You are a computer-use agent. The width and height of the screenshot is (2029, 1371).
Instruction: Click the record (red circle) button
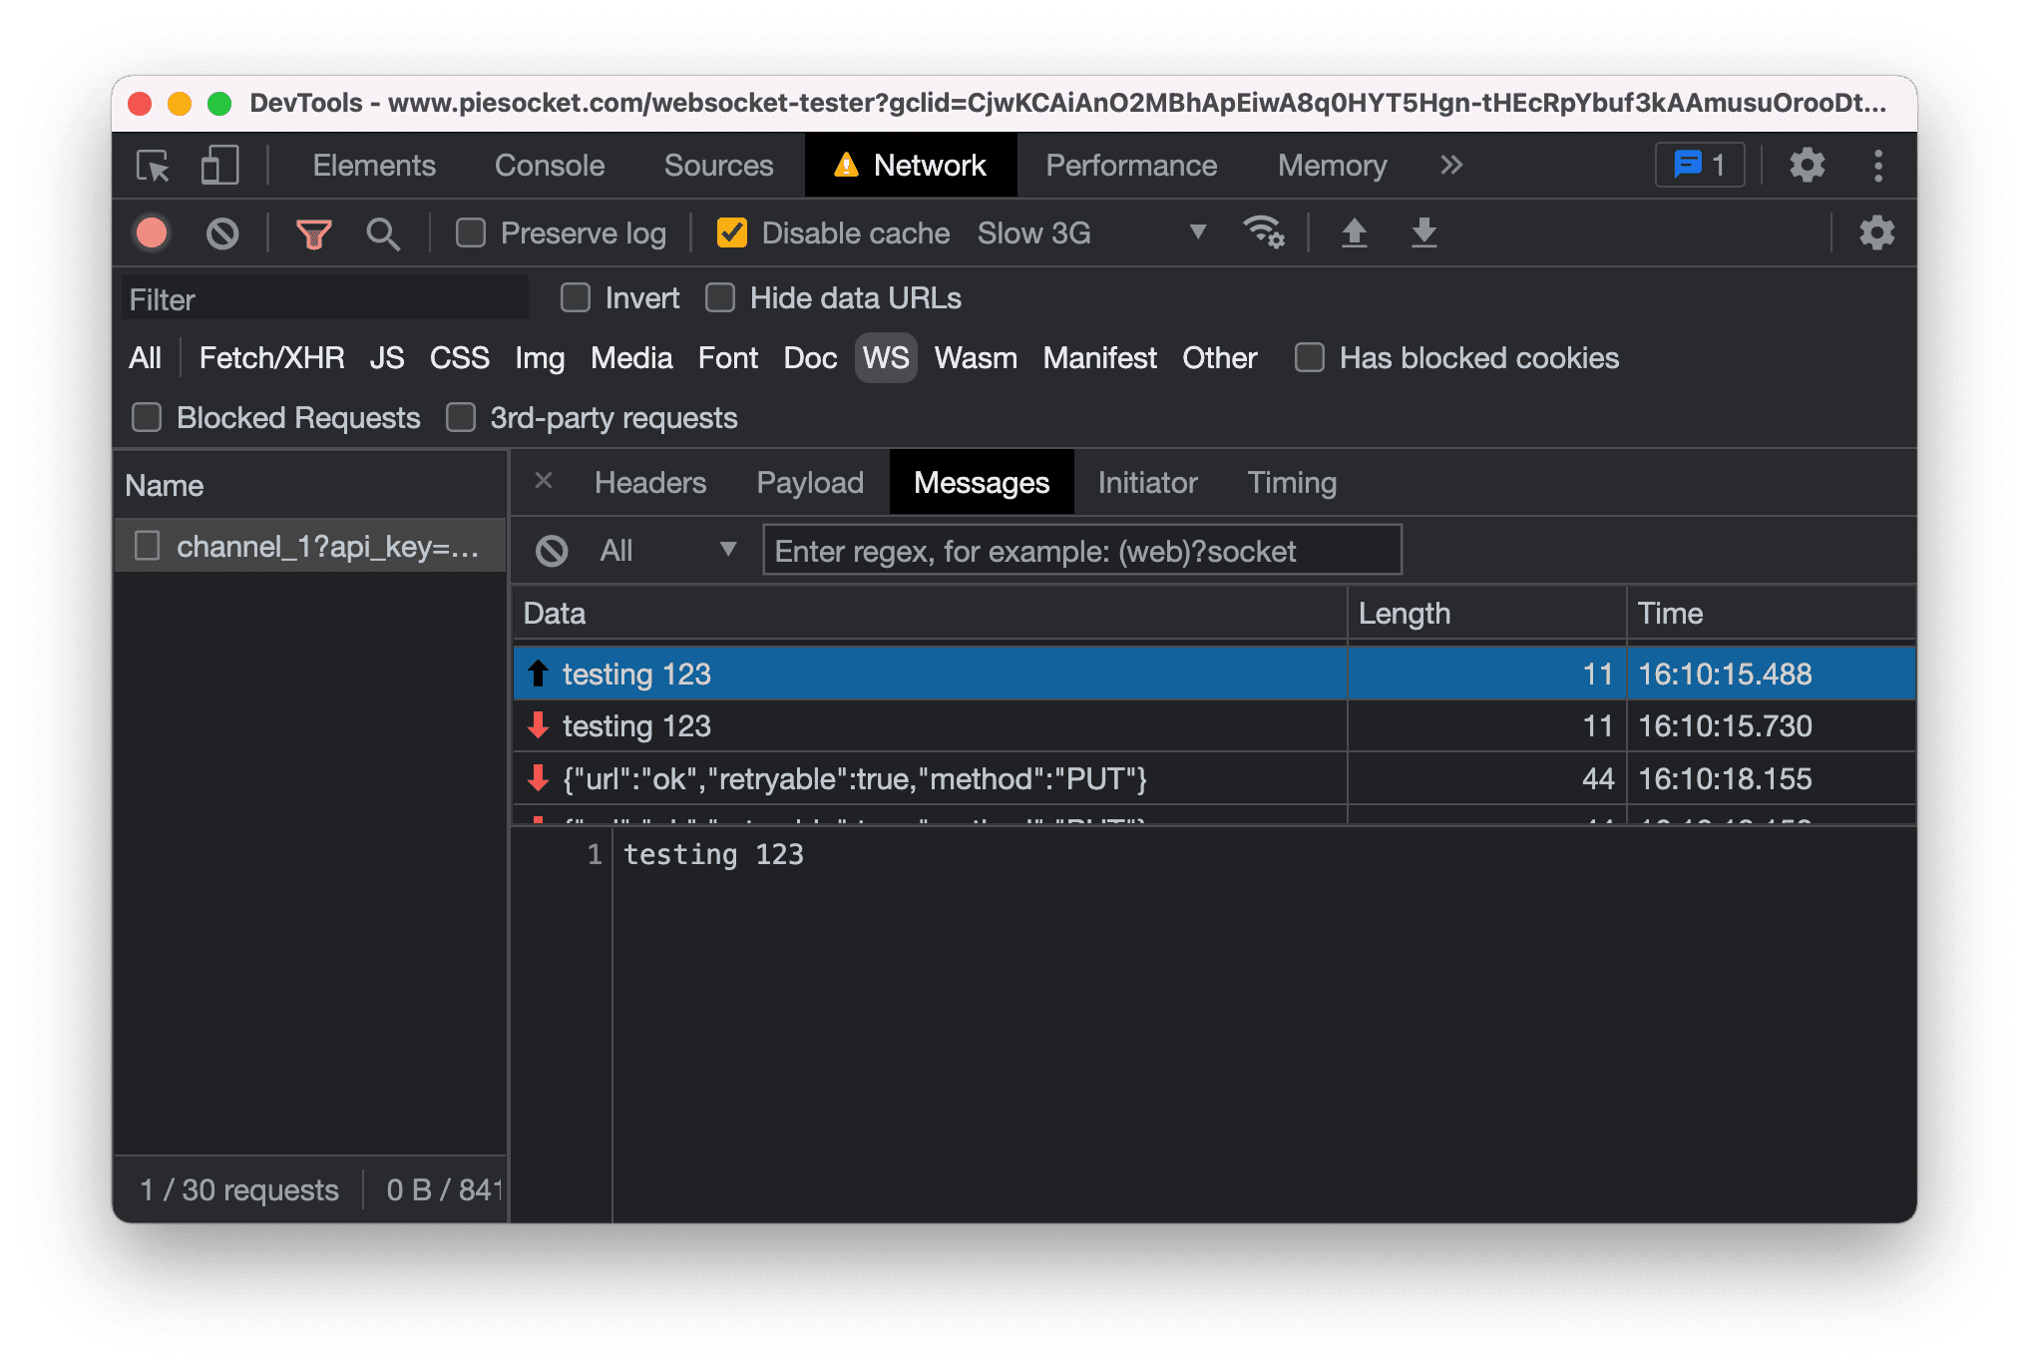coord(155,232)
